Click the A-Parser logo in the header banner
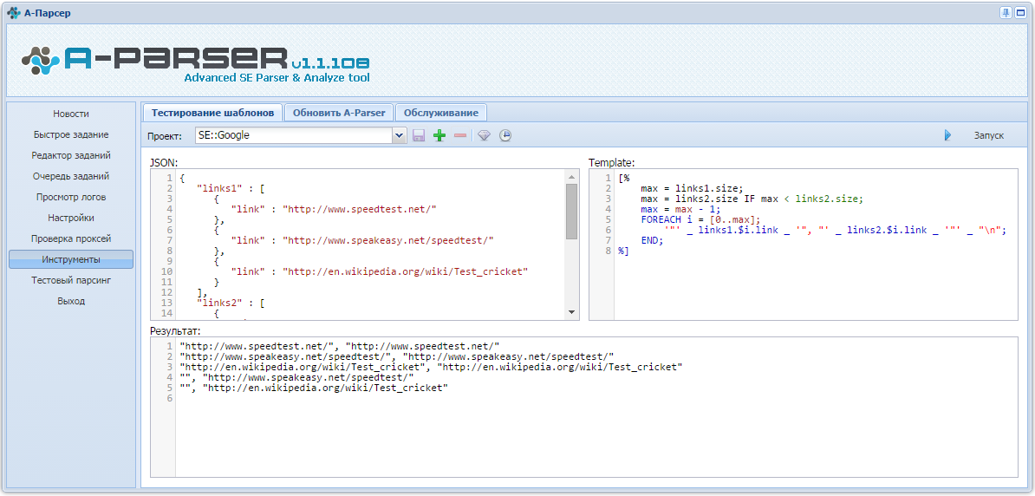 coord(195,63)
